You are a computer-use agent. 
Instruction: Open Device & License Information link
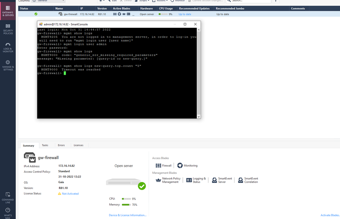[x=128, y=215]
